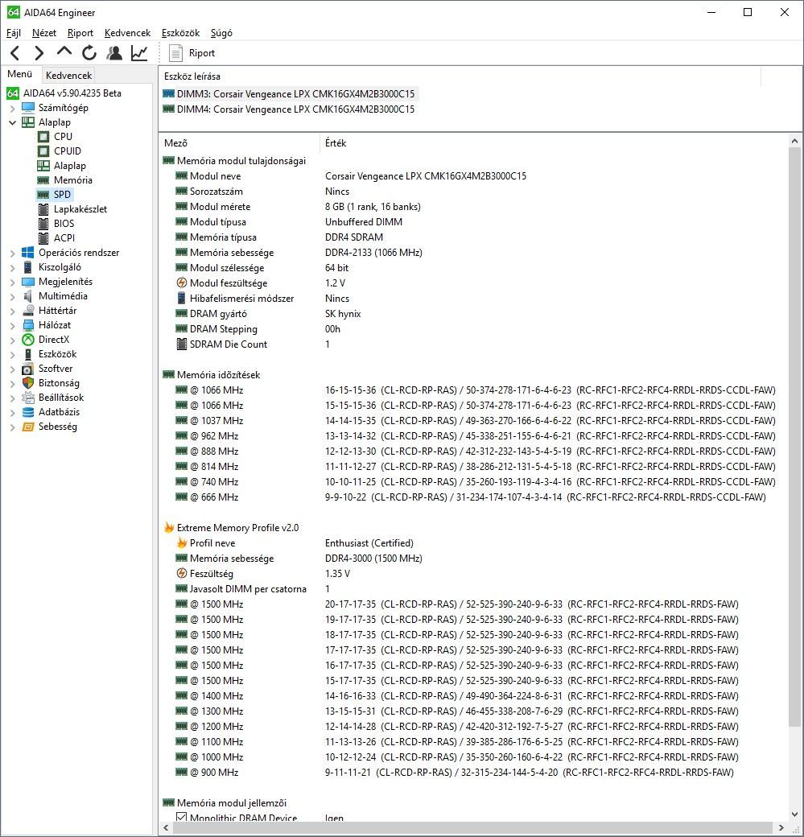Open the Eszközök menu
Viewport: 804px width, 837px height.
180,32
